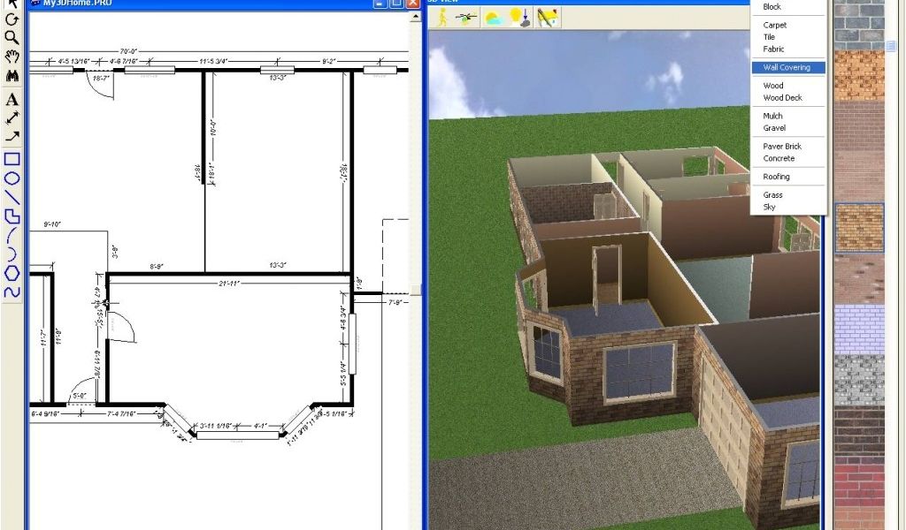Click the house with pencil icon
Screen dimensions: 906x530
tap(549, 18)
